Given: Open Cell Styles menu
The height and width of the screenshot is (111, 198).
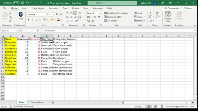Looking at the screenshot, I should tap(111, 21).
